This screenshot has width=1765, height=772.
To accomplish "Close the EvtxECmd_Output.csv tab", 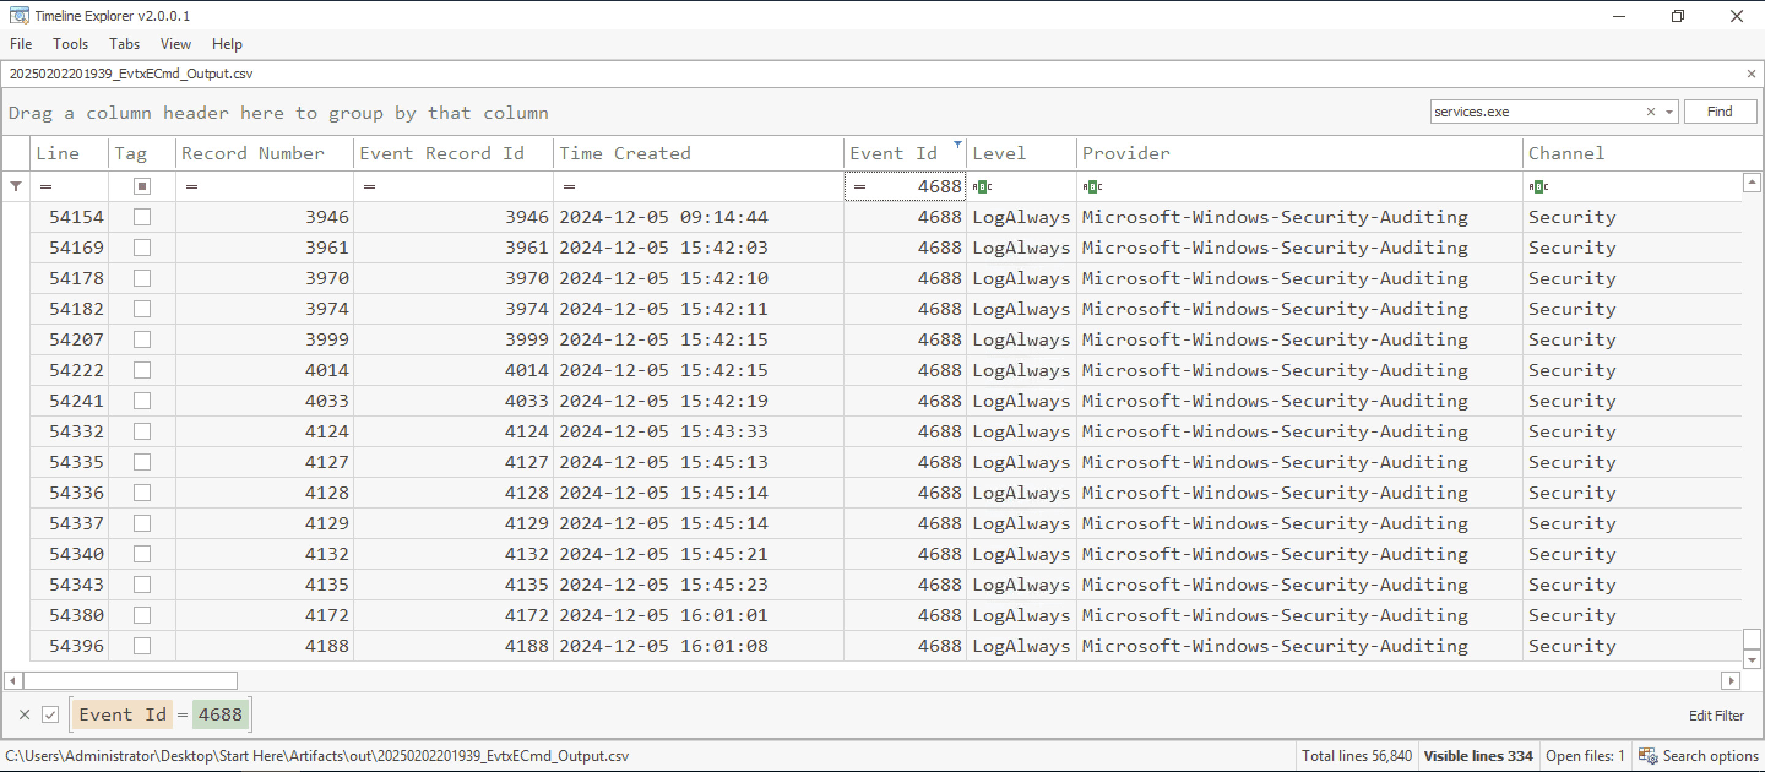I will coord(1751,74).
